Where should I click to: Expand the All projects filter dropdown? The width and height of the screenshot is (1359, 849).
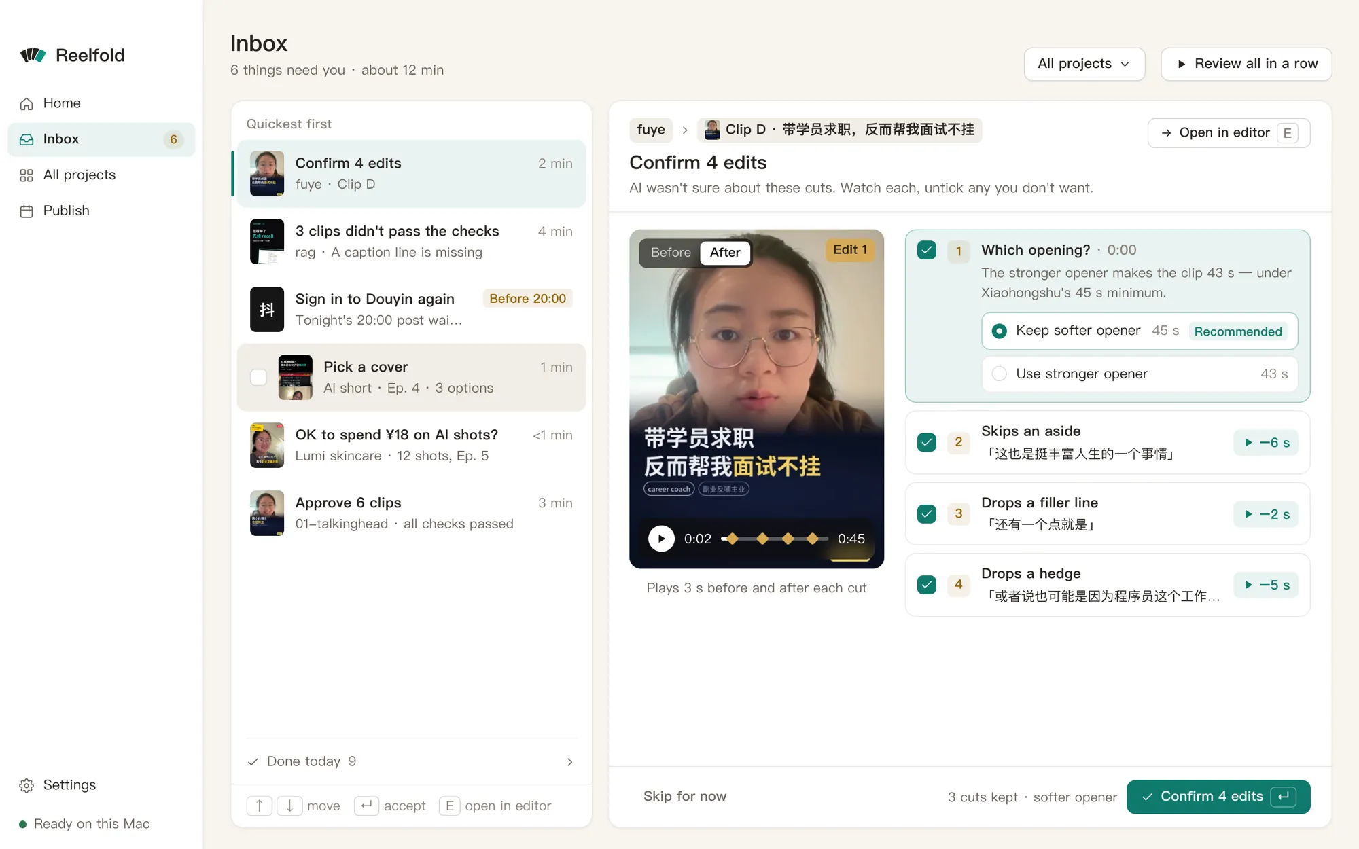(x=1084, y=64)
